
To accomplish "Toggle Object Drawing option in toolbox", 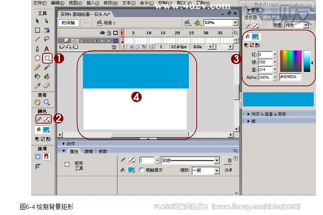I will click(38, 157).
